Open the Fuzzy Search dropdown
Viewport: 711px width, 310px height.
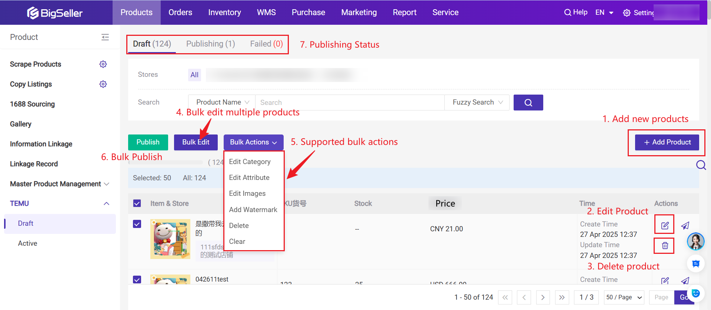click(477, 102)
